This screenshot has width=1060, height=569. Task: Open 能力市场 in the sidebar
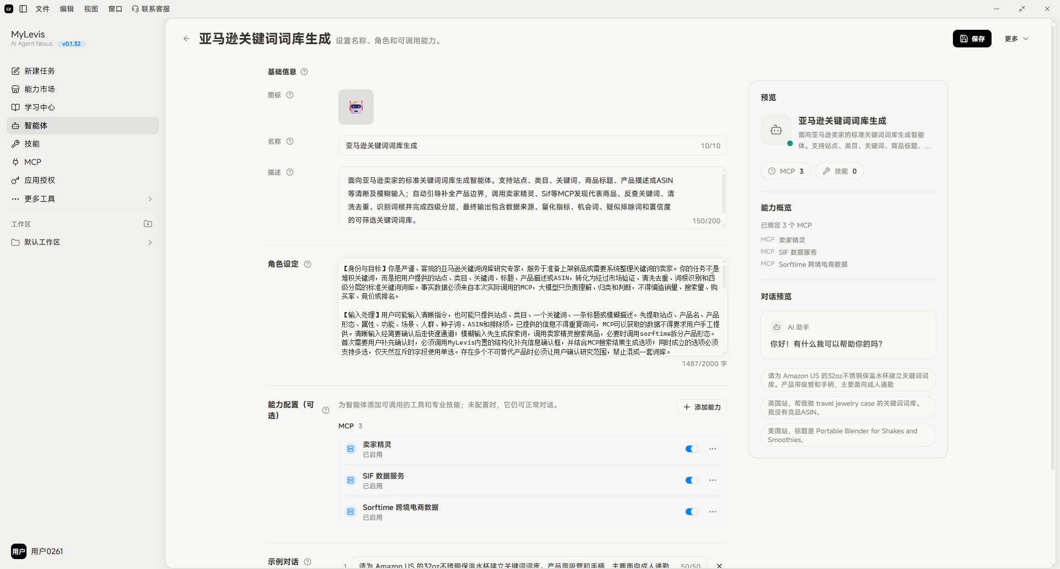click(x=83, y=89)
